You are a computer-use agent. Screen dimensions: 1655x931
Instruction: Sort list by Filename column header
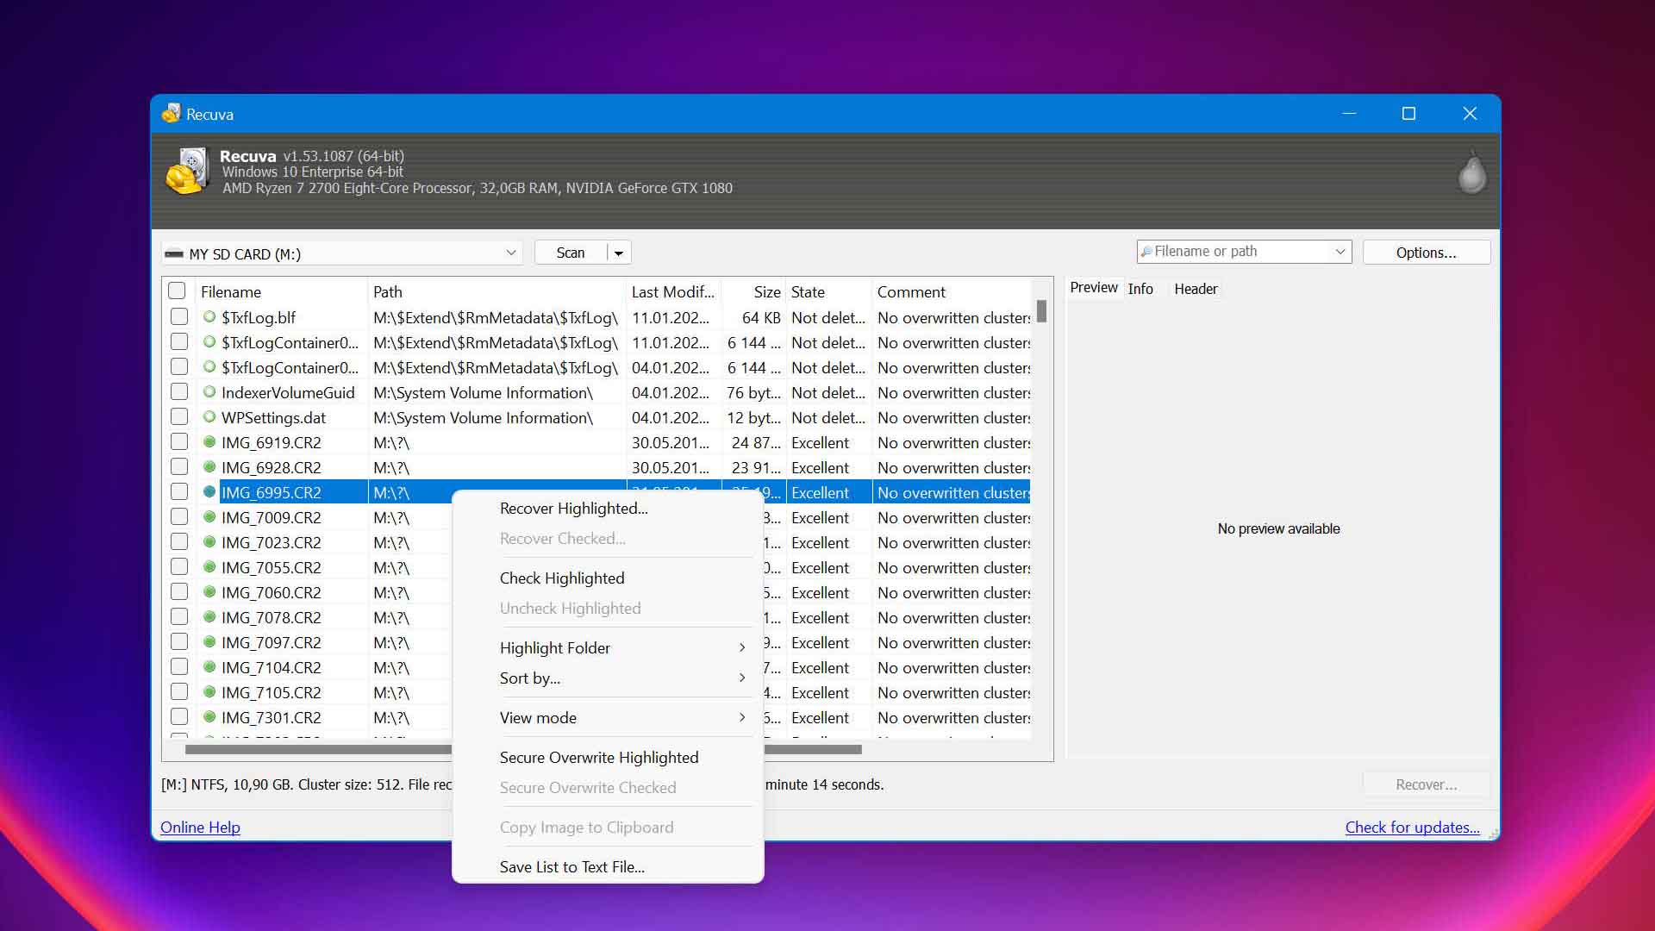[x=281, y=292]
